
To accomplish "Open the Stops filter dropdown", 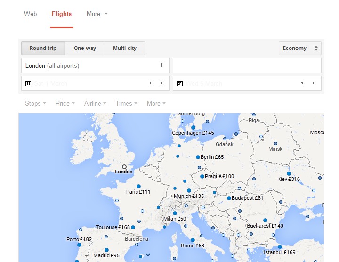I will point(35,103).
